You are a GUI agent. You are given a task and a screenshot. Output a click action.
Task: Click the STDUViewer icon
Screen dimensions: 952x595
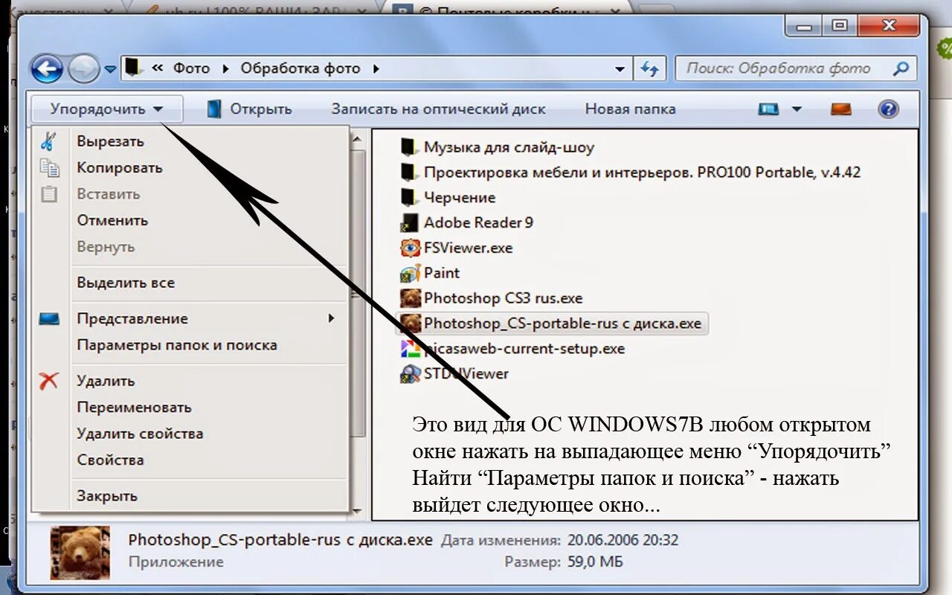point(410,374)
